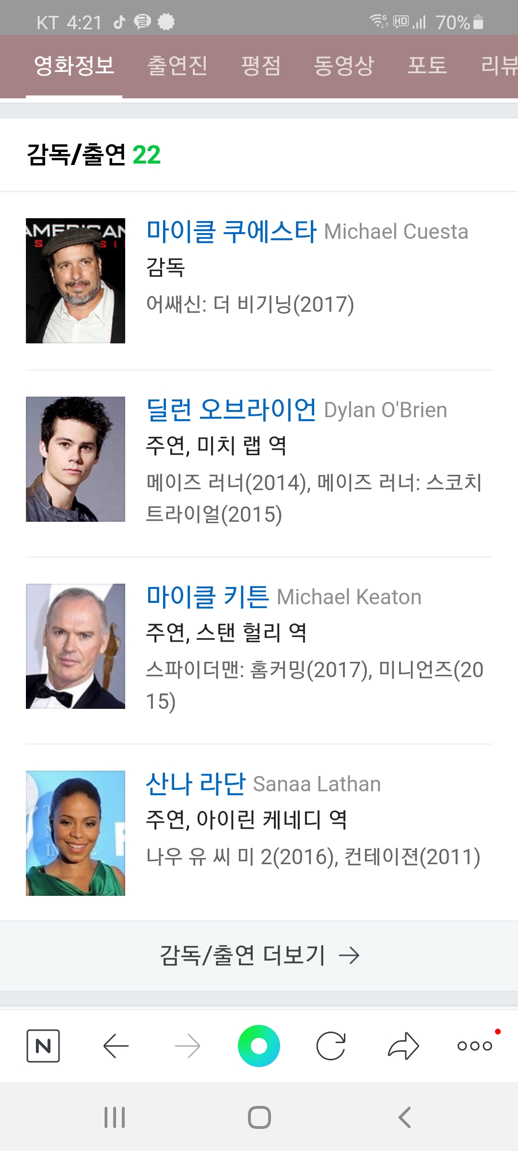518x1151 pixels.
Task: Tap the Android system back chevron
Action: pyautogui.click(x=404, y=1117)
